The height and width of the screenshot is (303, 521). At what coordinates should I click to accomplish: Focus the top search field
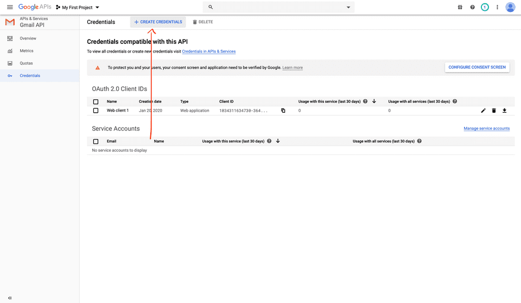[278, 7]
